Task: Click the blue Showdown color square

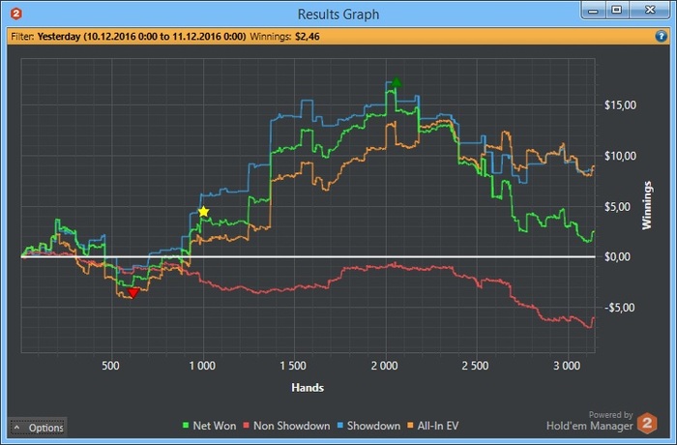Action: [339, 426]
